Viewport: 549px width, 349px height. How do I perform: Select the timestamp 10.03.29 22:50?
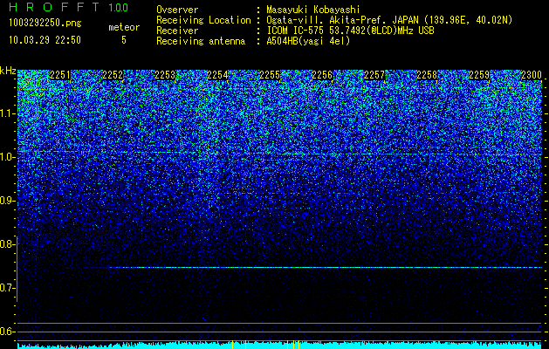pos(45,40)
